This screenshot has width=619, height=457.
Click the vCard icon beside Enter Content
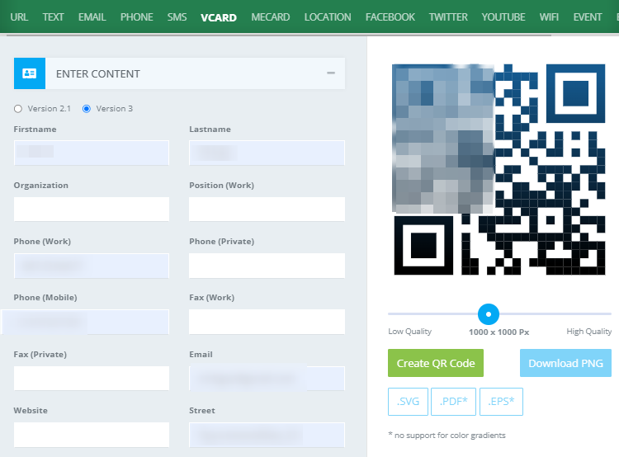point(30,73)
